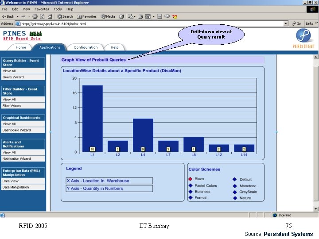Screen dimensions: 319x239
Task: Open the File menu
Action: [x=5, y=9]
